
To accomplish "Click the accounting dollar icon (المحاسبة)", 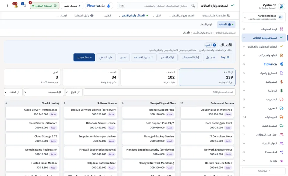I will (281, 91).
